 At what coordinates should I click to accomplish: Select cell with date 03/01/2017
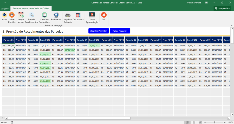click(x=21, y=86)
